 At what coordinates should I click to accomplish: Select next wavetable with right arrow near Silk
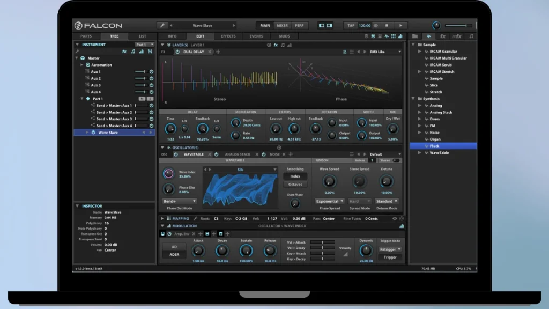(210, 170)
